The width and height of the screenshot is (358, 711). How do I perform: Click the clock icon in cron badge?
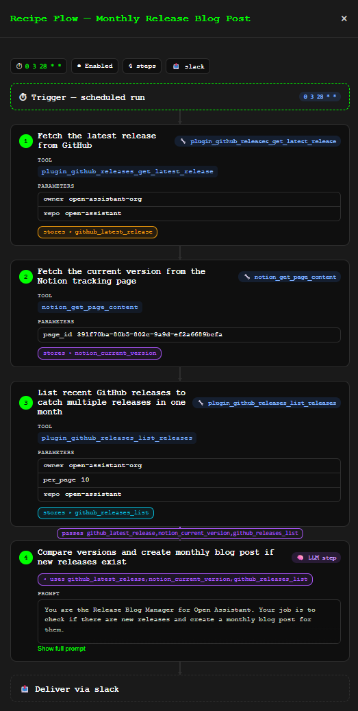click(19, 66)
